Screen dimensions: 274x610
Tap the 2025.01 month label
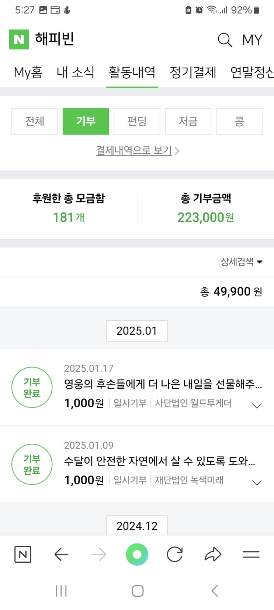137,331
